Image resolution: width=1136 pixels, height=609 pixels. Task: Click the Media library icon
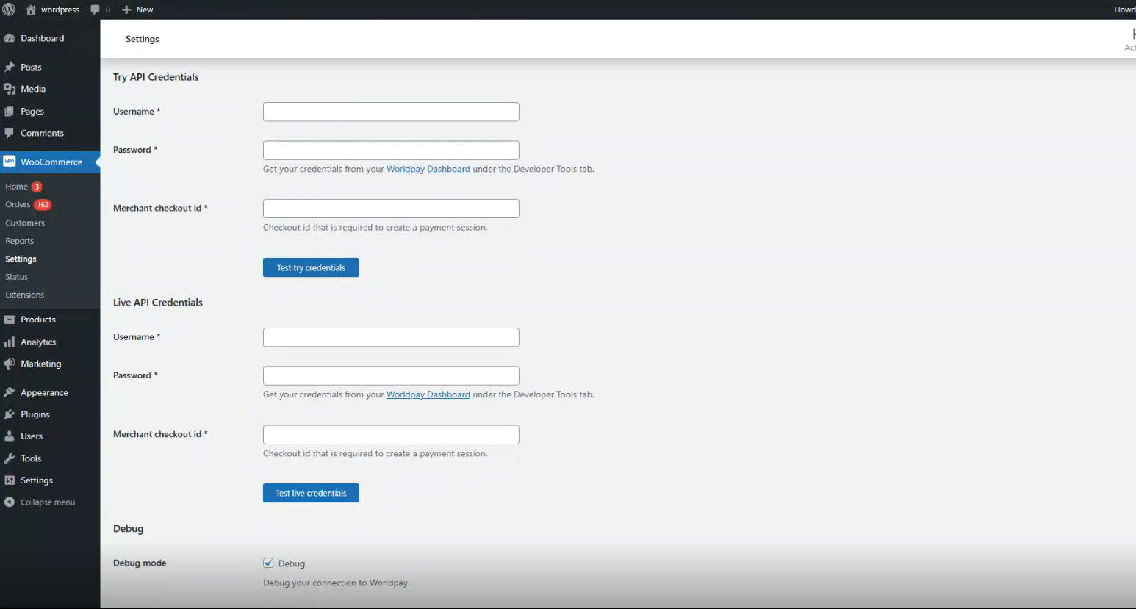point(10,89)
